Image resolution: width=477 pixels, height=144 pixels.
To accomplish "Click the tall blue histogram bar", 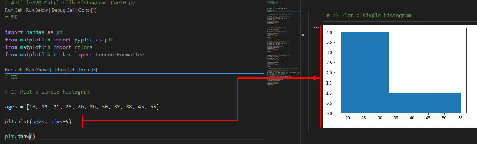I will coord(365,73).
